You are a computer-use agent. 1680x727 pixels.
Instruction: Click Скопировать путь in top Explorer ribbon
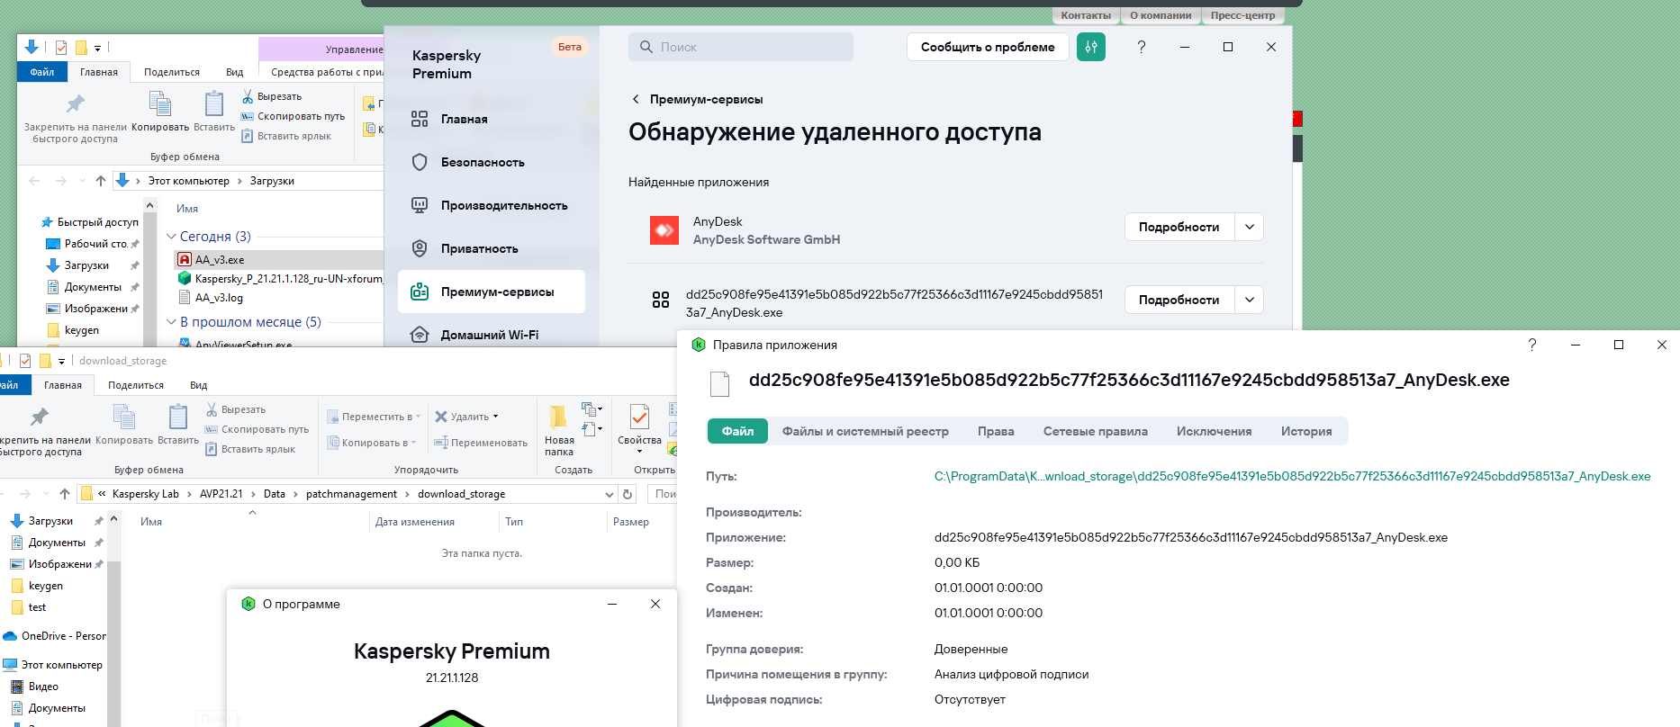click(x=293, y=116)
